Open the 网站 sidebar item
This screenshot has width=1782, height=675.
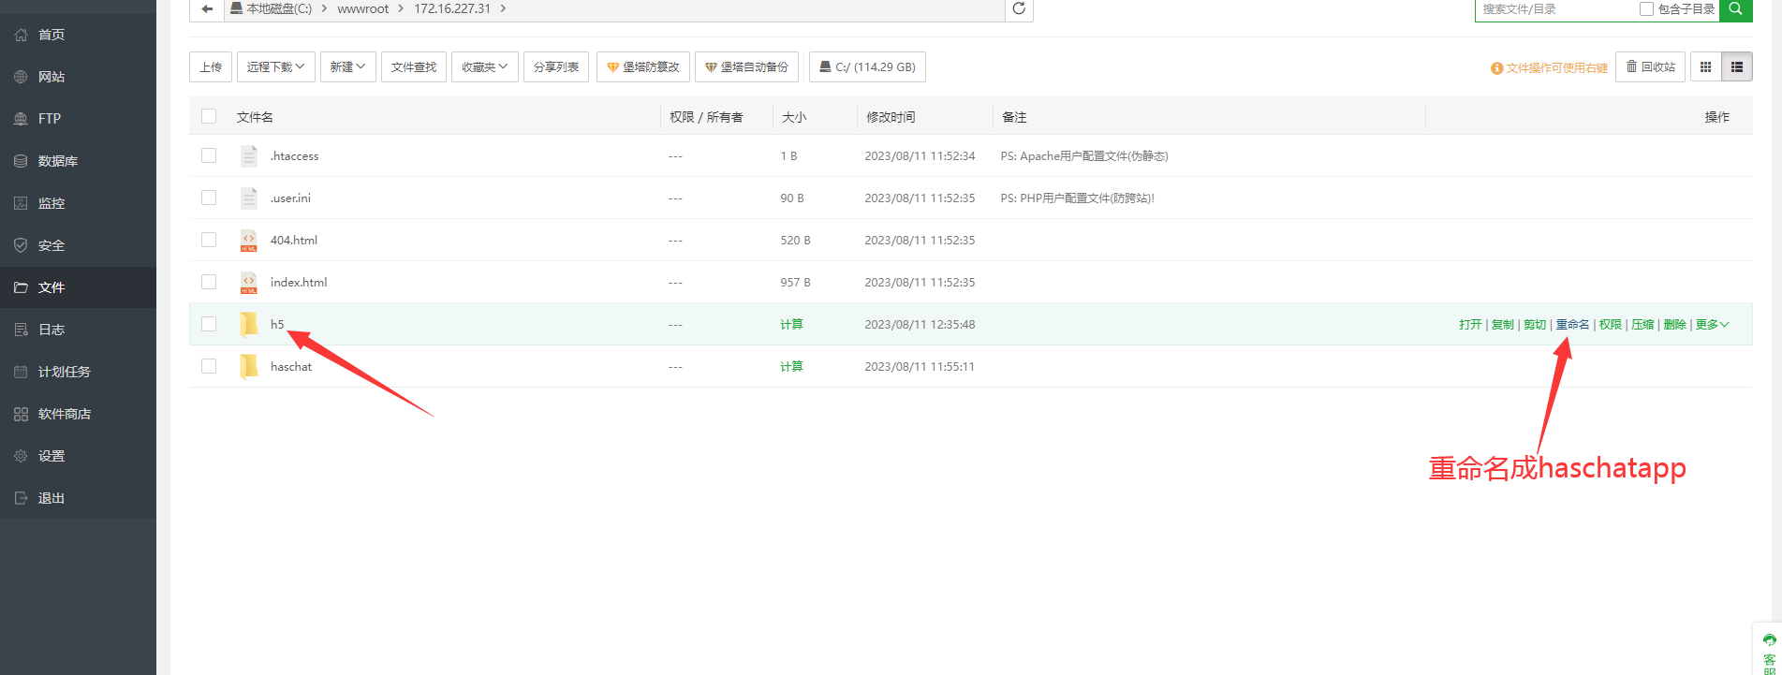tap(78, 77)
